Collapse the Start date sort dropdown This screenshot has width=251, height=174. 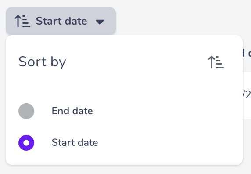[x=61, y=21]
